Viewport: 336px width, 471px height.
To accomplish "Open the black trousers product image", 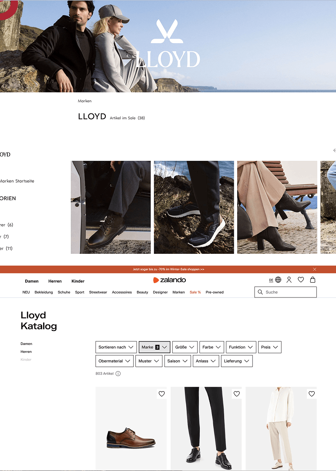I will point(206,429).
